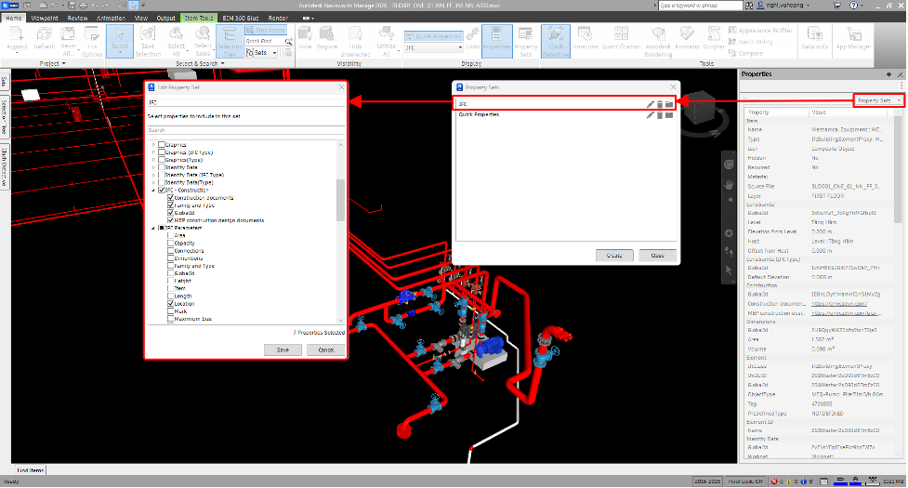
Task: Click the Find Items button
Action: (x=266, y=30)
